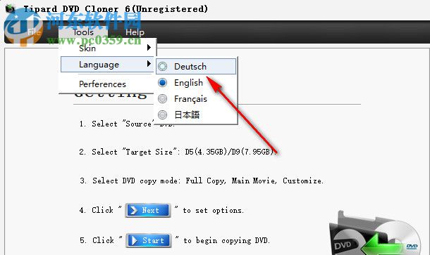The image size is (430, 255).
Task: Expand the Skin submenu arrow
Action: pos(149,48)
